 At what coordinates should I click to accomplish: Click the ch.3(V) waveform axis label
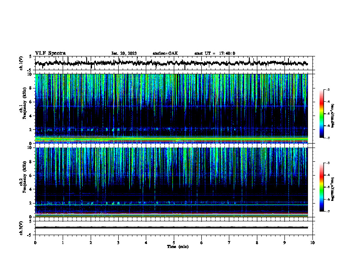pos(21,228)
